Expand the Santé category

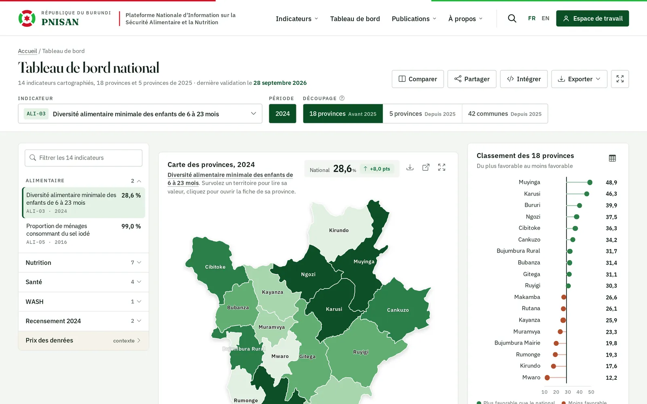(83, 282)
